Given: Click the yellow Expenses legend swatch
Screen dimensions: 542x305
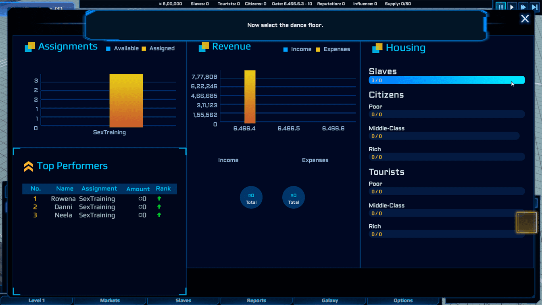Looking at the screenshot, I should (318, 50).
